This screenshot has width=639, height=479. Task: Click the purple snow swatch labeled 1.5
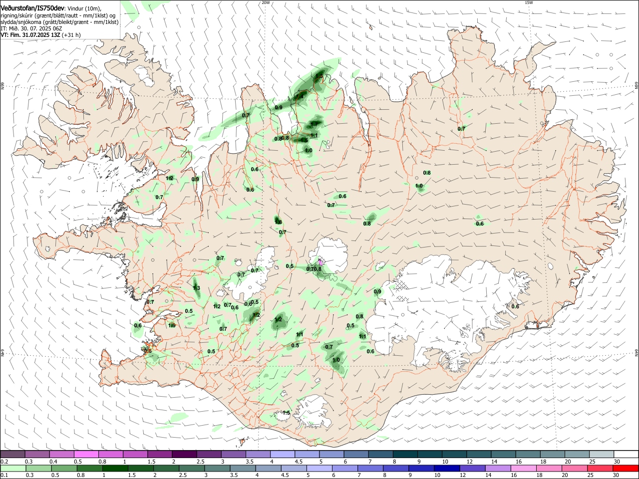coord(160,455)
